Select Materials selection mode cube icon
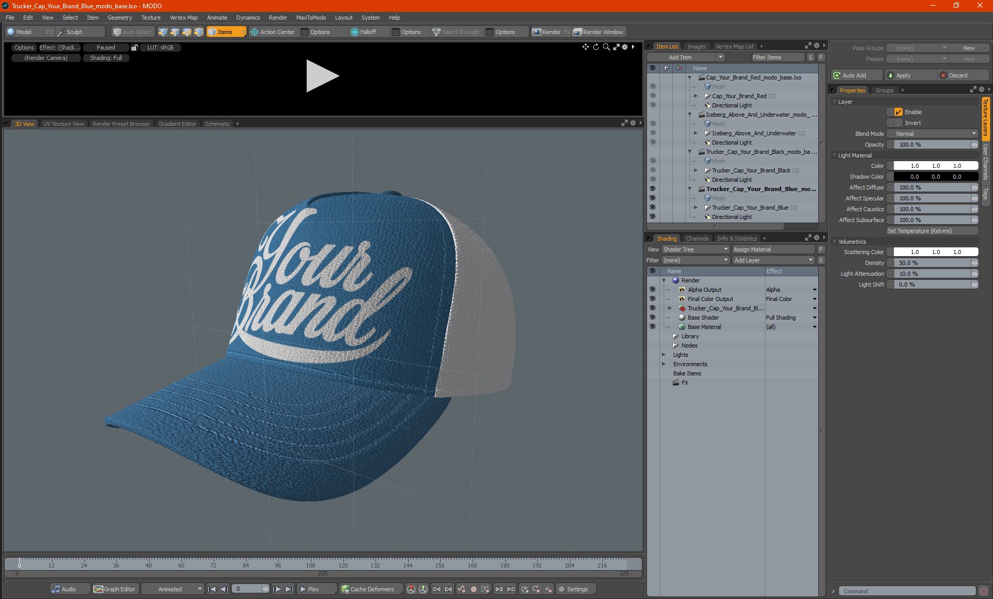This screenshot has height=599, width=993. tap(199, 32)
